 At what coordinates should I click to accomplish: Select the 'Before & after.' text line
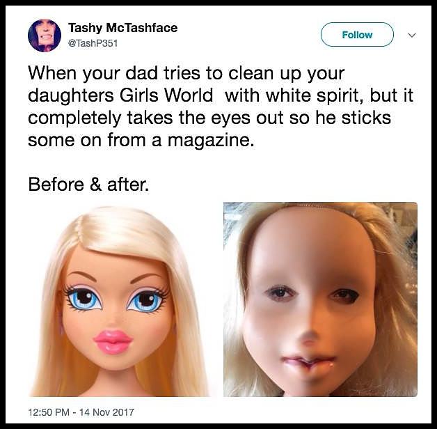pos(88,185)
